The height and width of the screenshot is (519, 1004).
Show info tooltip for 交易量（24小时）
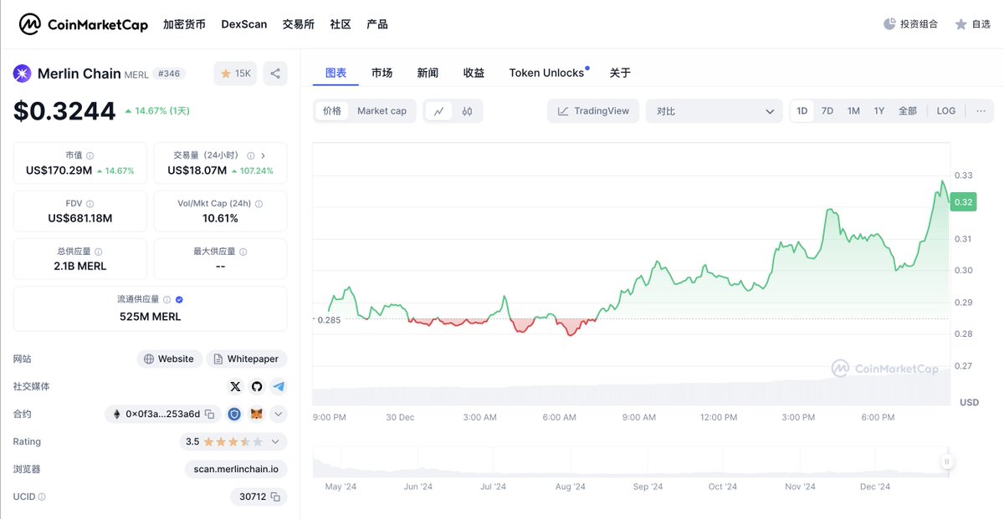249,155
